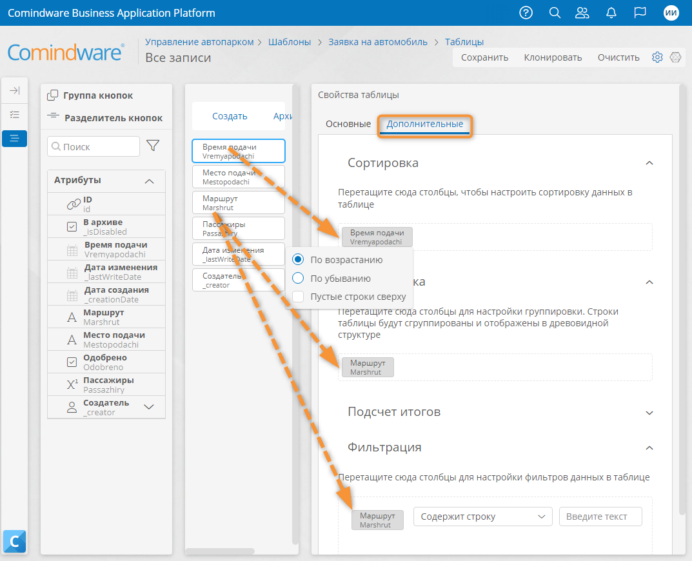
Task: Collapse the Группировка section chevron
Action: click(649, 282)
